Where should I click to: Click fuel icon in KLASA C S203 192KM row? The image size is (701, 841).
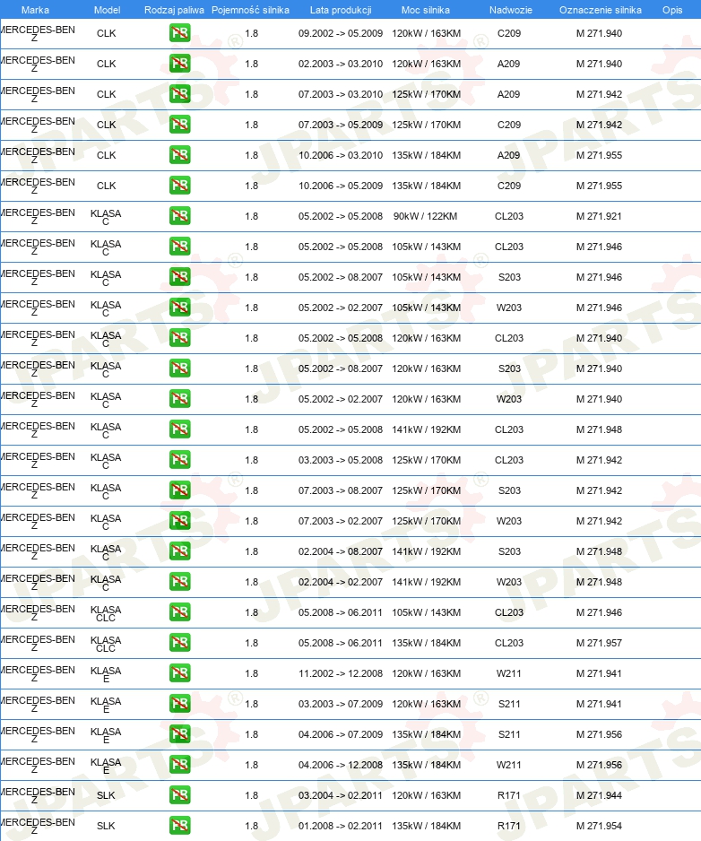(x=179, y=551)
